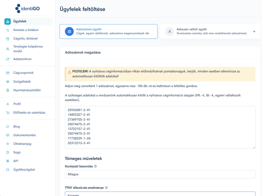Contact Ügyfélszolgálat
Screen dimensions: 262x196
[x=24, y=170]
